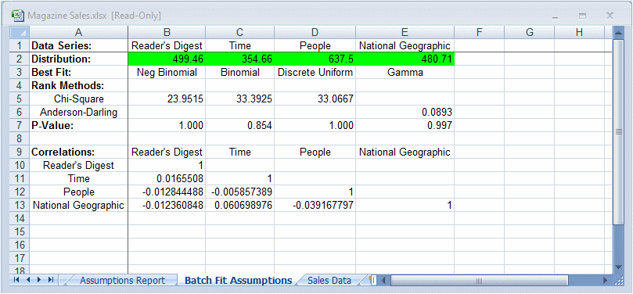
Task: Select P-Value cell 0.997
Action: [x=405, y=126]
